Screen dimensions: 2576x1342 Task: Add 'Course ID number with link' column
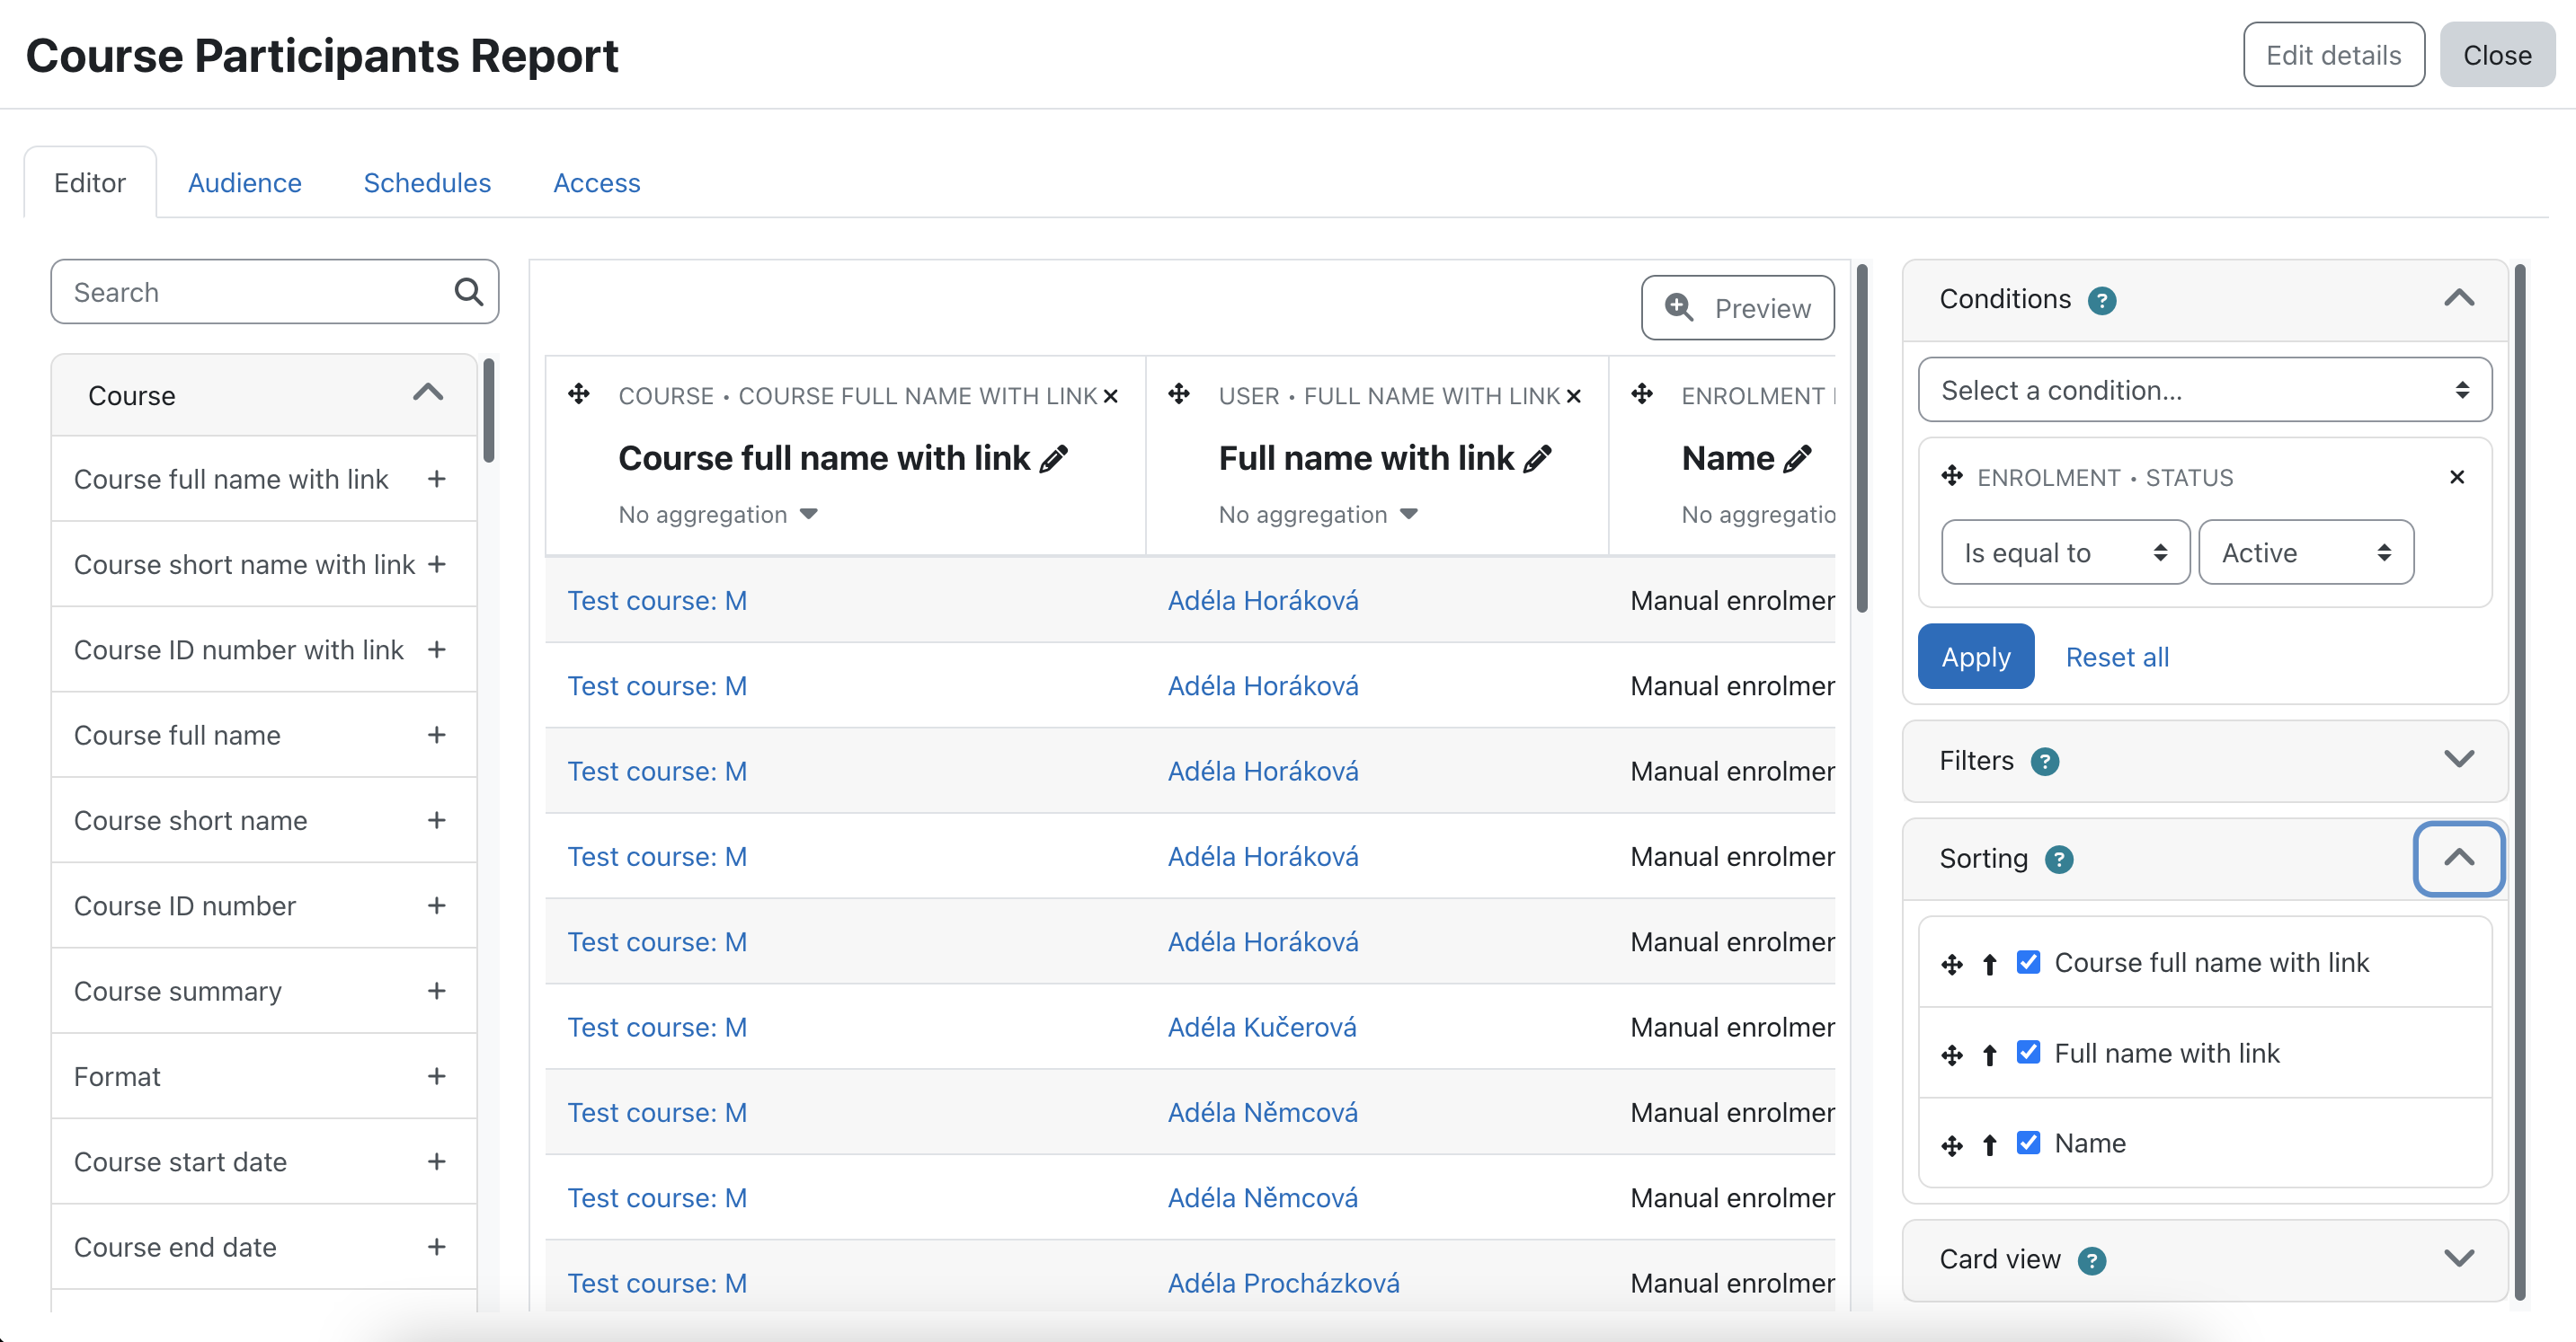pyautogui.click(x=436, y=649)
